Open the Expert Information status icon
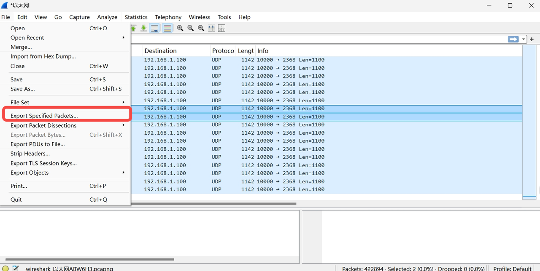 [5, 268]
